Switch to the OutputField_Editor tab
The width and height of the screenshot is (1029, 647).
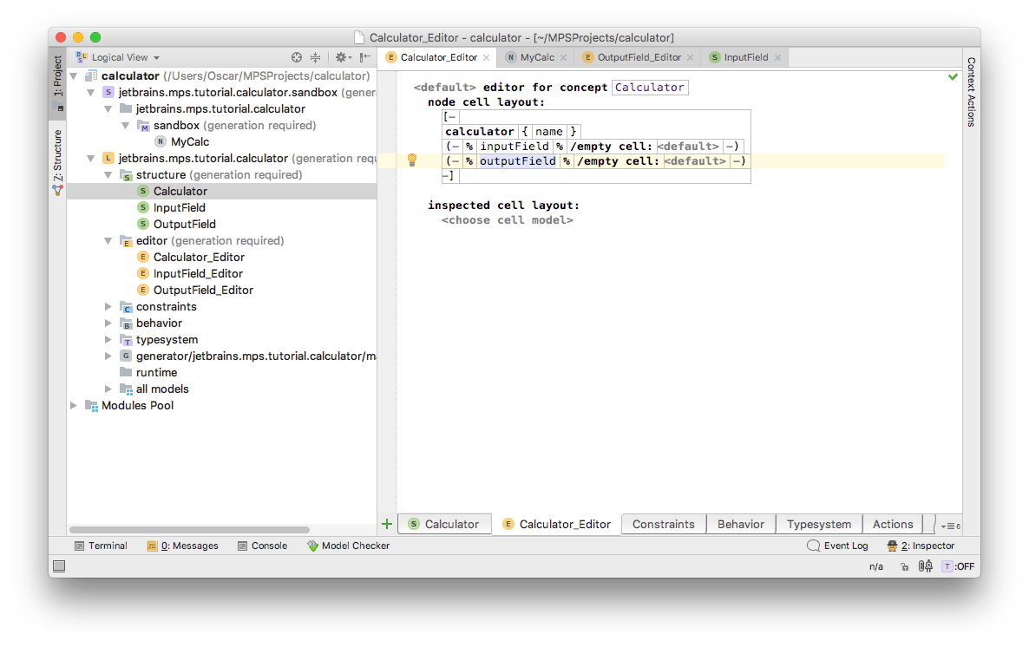click(x=639, y=57)
